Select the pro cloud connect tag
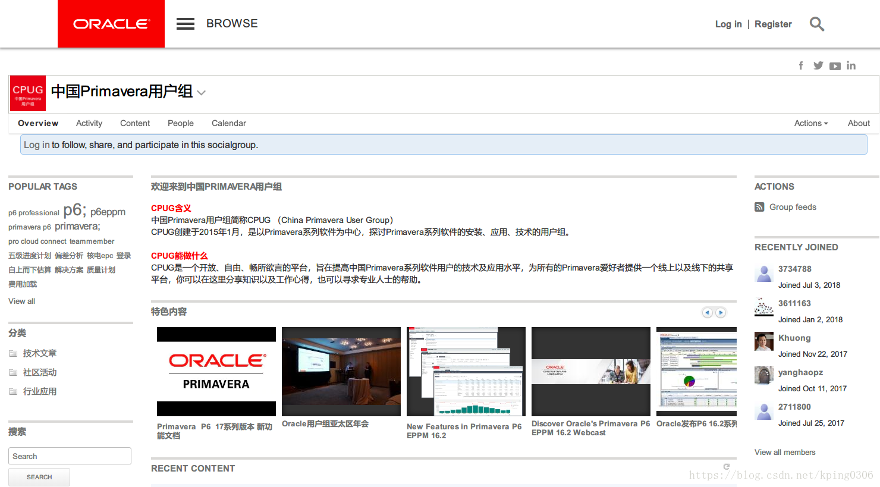Image resolution: width=880 pixels, height=487 pixels. click(37, 241)
